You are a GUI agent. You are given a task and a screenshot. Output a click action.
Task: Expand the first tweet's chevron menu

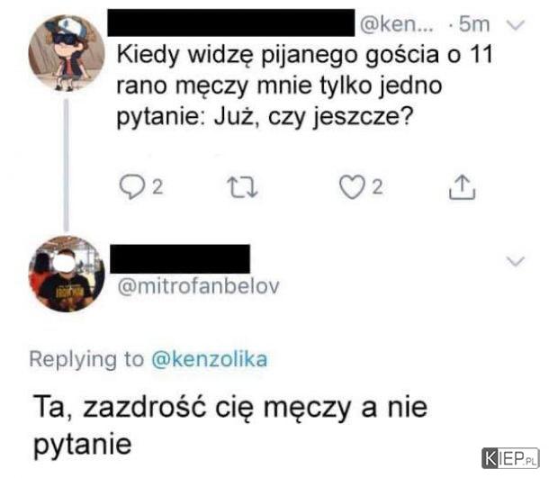tap(516, 25)
